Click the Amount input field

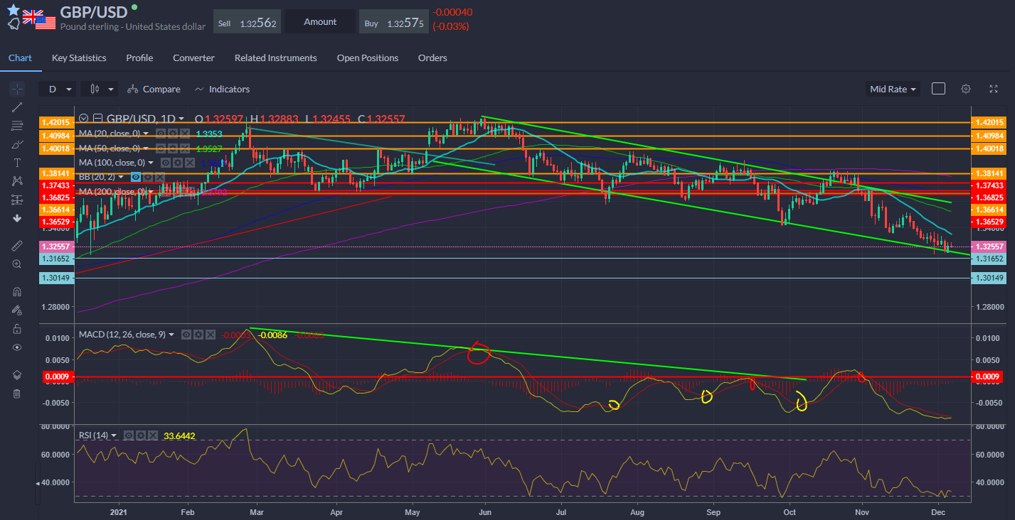319,21
